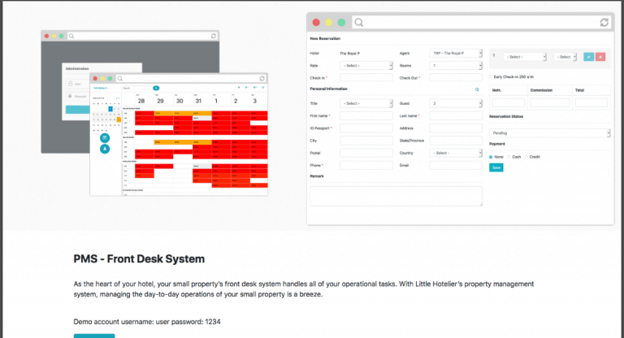
Task: Confirm room row with blue checkmark button
Action: pyautogui.click(x=588, y=57)
